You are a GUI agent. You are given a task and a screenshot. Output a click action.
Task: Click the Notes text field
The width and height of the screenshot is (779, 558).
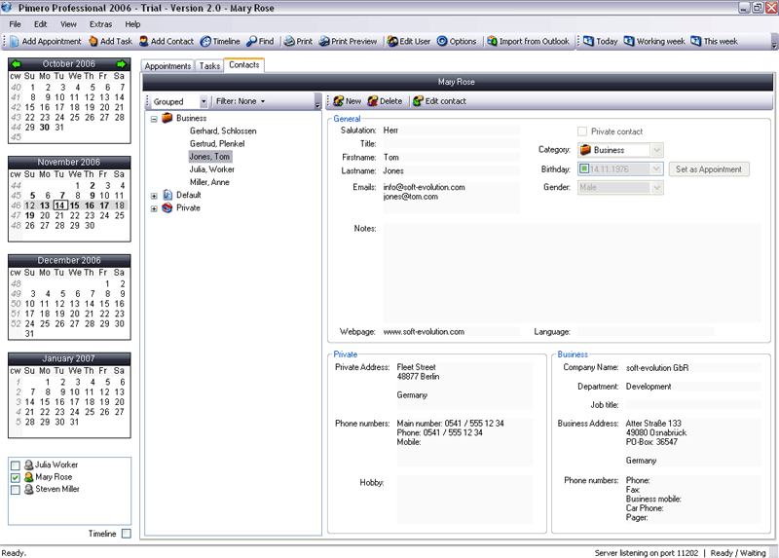pyautogui.click(x=572, y=273)
